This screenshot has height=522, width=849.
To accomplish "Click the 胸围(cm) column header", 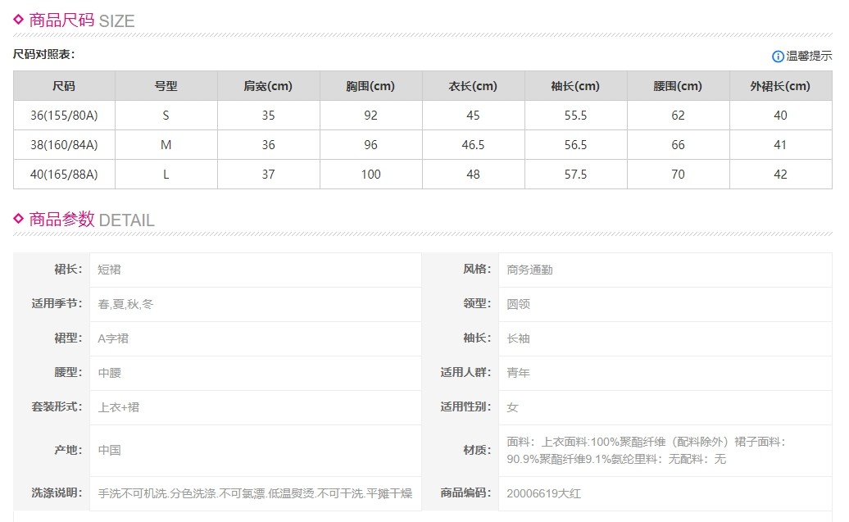I will coord(370,86).
